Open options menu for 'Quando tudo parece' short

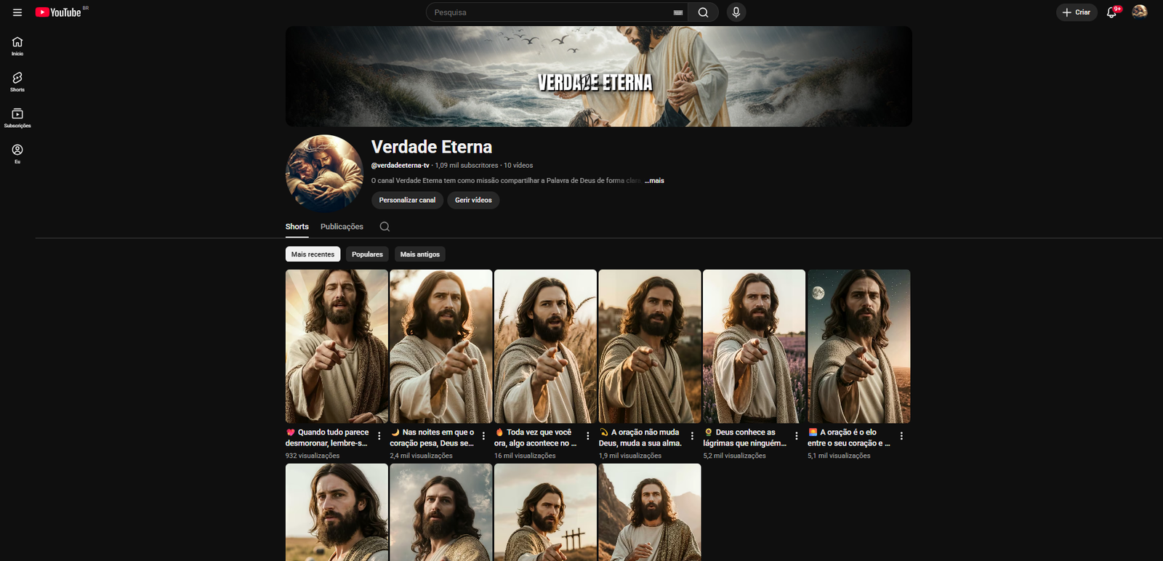[379, 436]
